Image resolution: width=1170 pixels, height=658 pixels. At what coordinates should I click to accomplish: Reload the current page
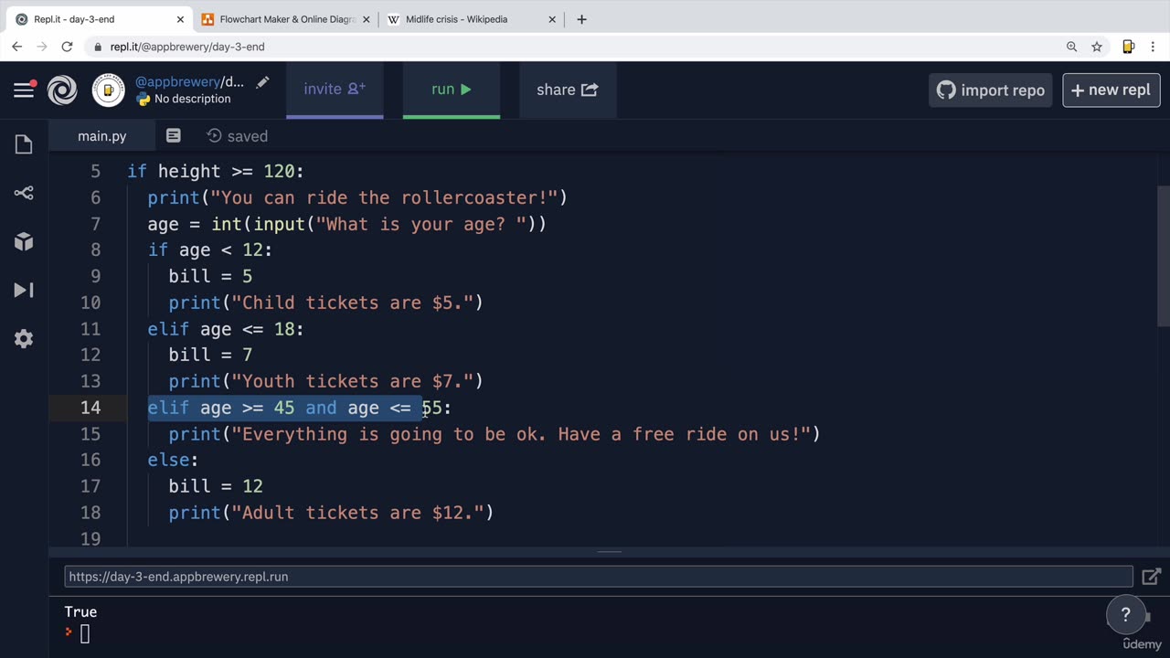pos(67,47)
